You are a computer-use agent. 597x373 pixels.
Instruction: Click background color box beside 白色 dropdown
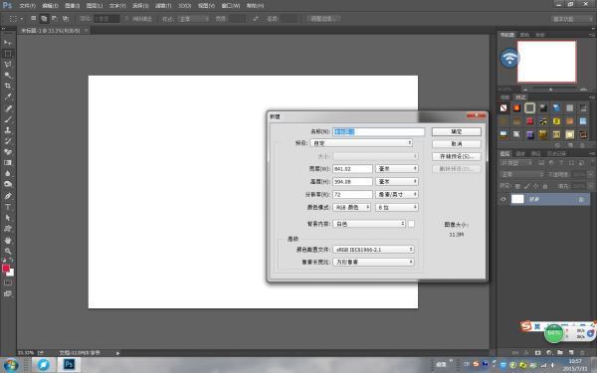pos(411,224)
